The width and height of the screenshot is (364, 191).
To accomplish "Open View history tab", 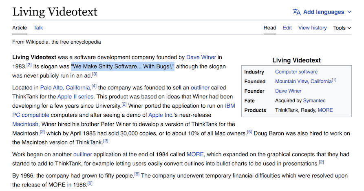I will point(312,28).
